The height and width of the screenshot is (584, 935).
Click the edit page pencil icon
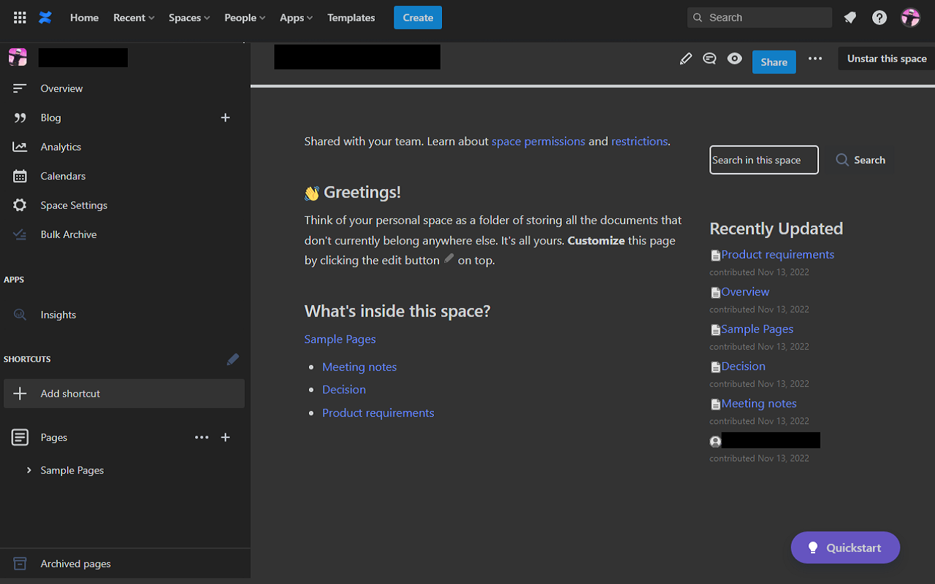(x=685, y=59)
